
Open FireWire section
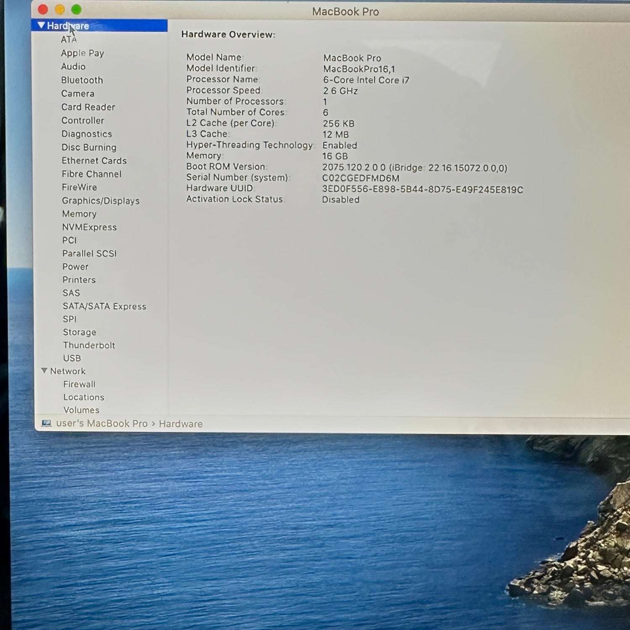(79, 187)
